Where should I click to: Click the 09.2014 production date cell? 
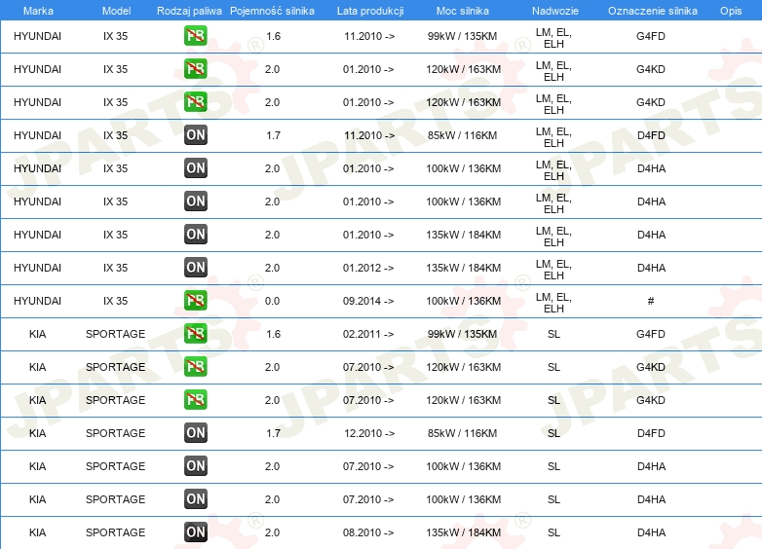click(368, 301)
